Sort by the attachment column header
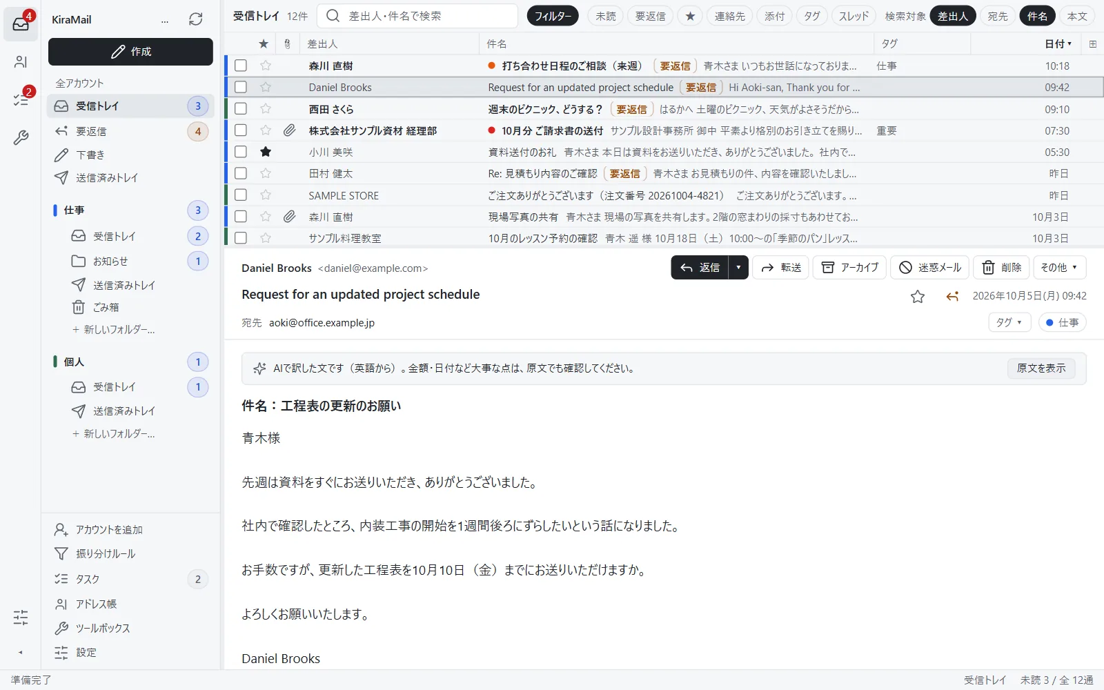 (x=288, y=43)
